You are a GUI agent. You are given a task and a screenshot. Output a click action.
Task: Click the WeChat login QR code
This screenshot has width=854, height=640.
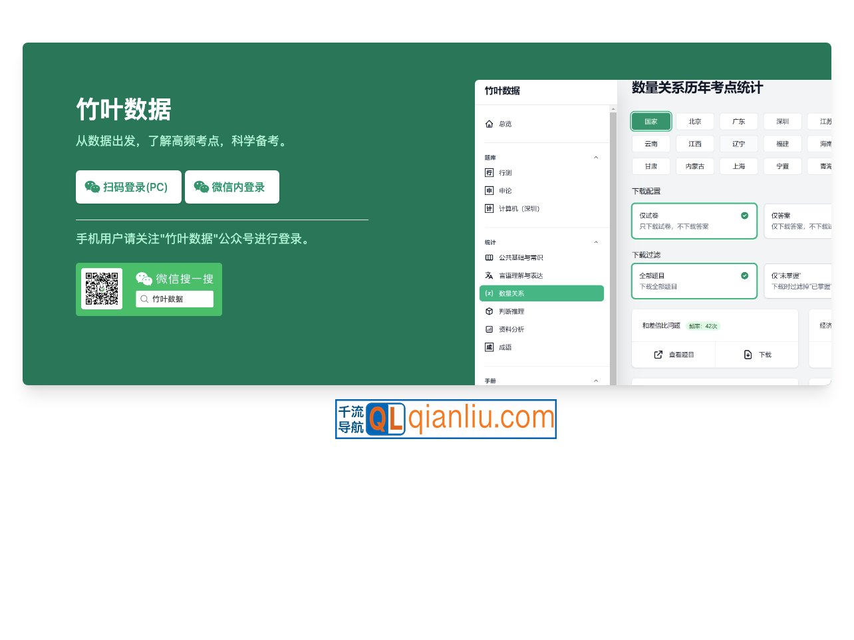click(101, 289)
